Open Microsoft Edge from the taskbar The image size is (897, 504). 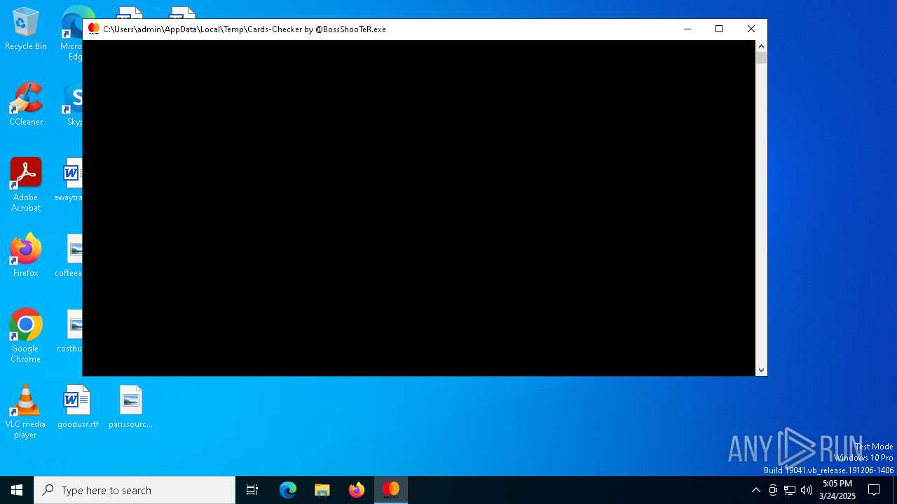point(288,490)
